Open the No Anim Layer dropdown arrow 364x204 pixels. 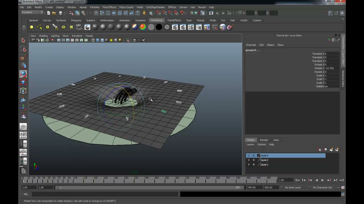pos(282,187)
